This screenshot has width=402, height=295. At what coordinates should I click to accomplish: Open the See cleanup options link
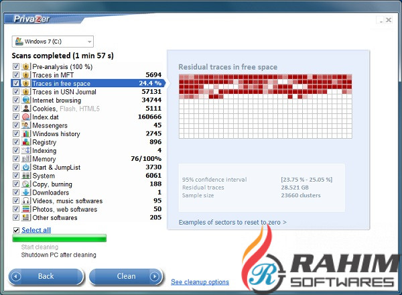[x=200, y=282]
